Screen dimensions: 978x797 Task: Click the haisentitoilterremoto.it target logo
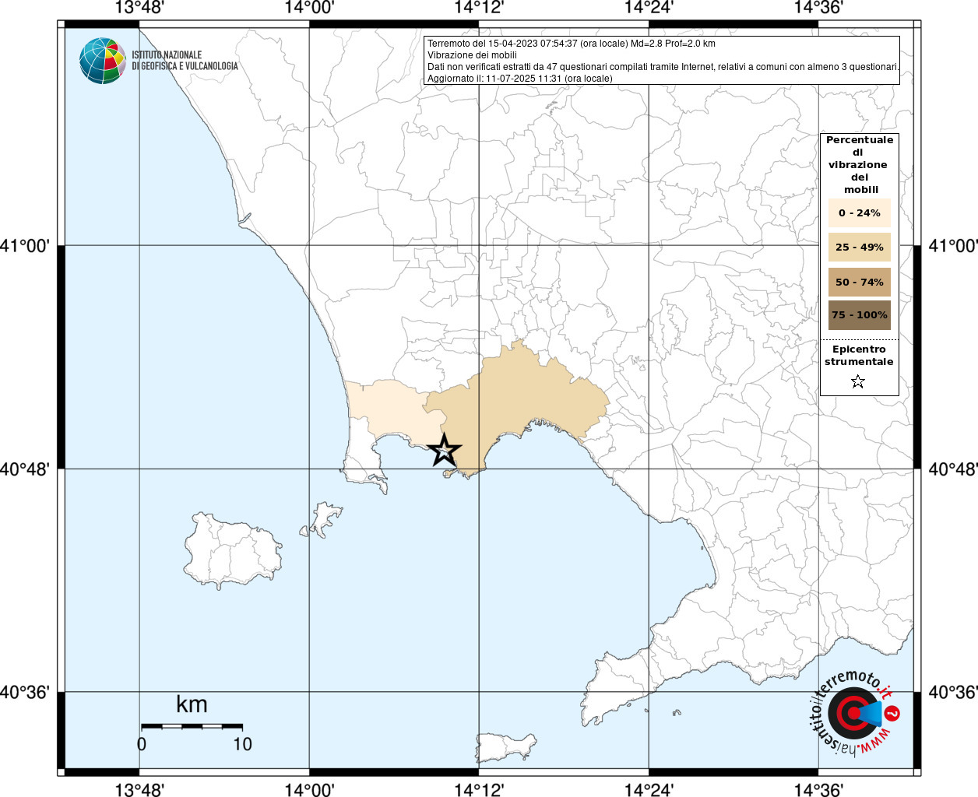tap(856, 712)
